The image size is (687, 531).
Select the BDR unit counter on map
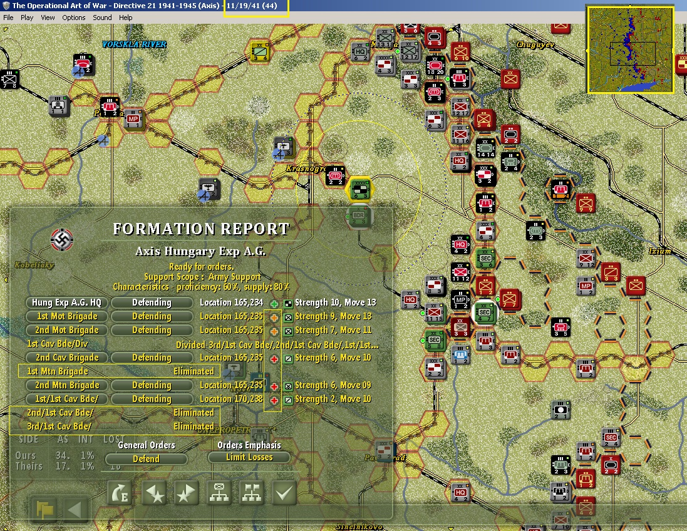point(359,217)
